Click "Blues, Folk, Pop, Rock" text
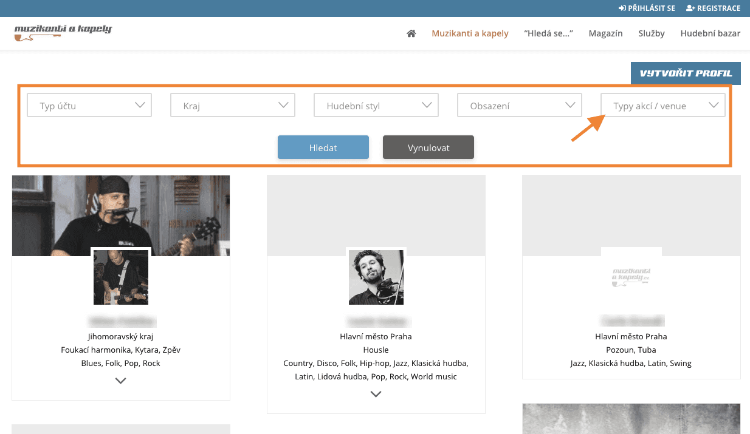This screenshot has height=434, width=750. [x=121, y=363]
